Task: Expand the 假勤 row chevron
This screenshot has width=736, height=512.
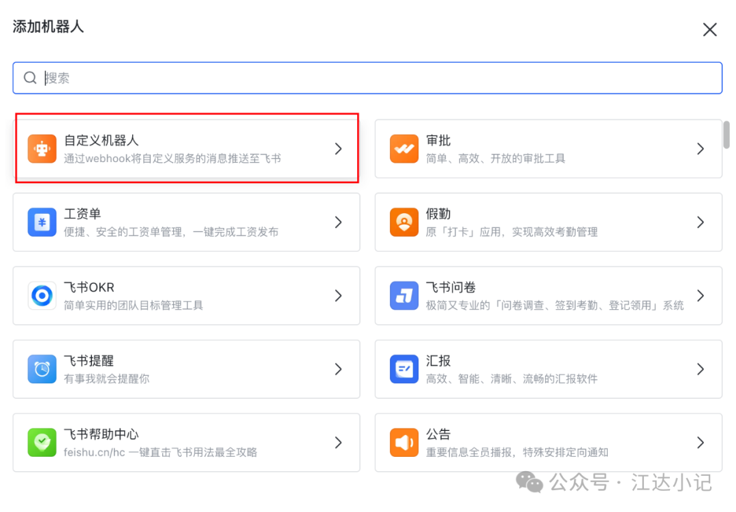Action: pos(701,222)
